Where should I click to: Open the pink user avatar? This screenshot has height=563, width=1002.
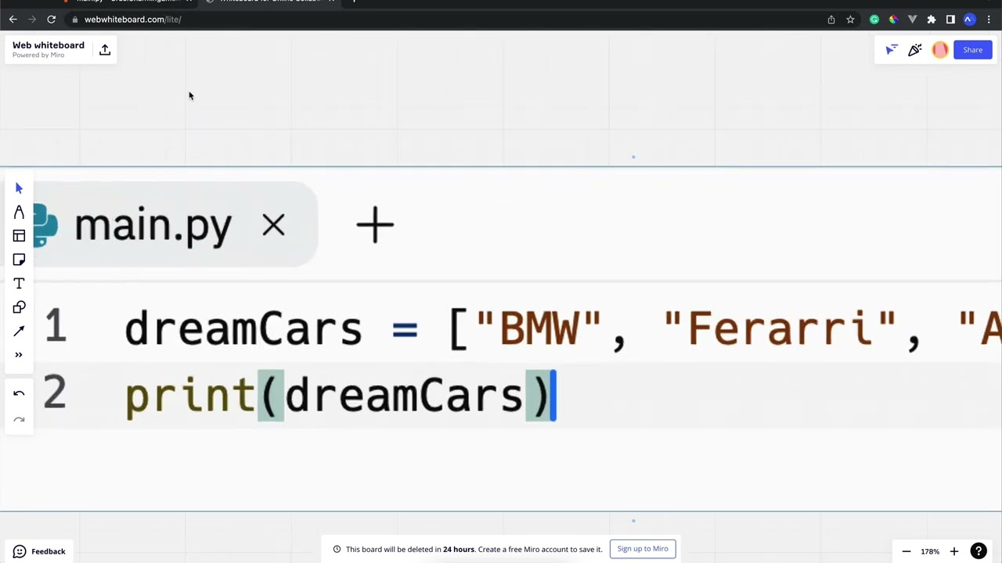[940, 50]
